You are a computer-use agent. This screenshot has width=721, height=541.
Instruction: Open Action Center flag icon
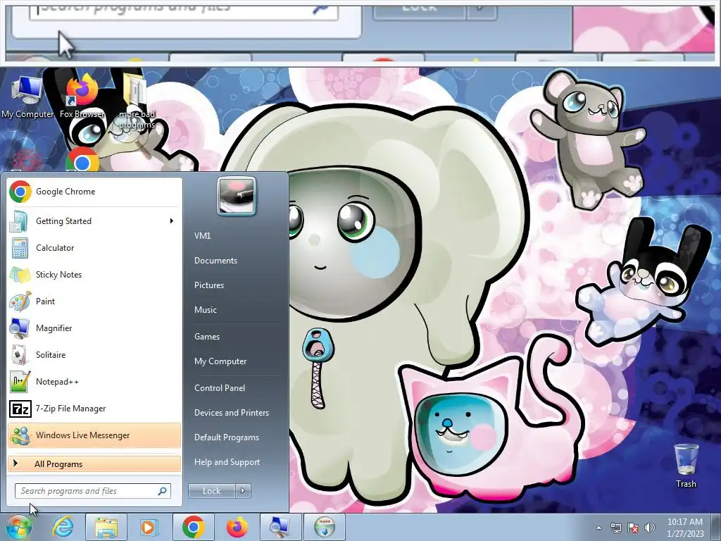(x=633, y=528)
